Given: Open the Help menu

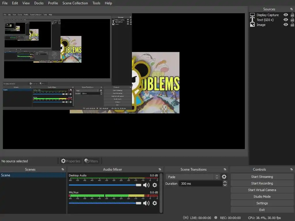Looking at the screenshot, I should [x=108, y=3].
